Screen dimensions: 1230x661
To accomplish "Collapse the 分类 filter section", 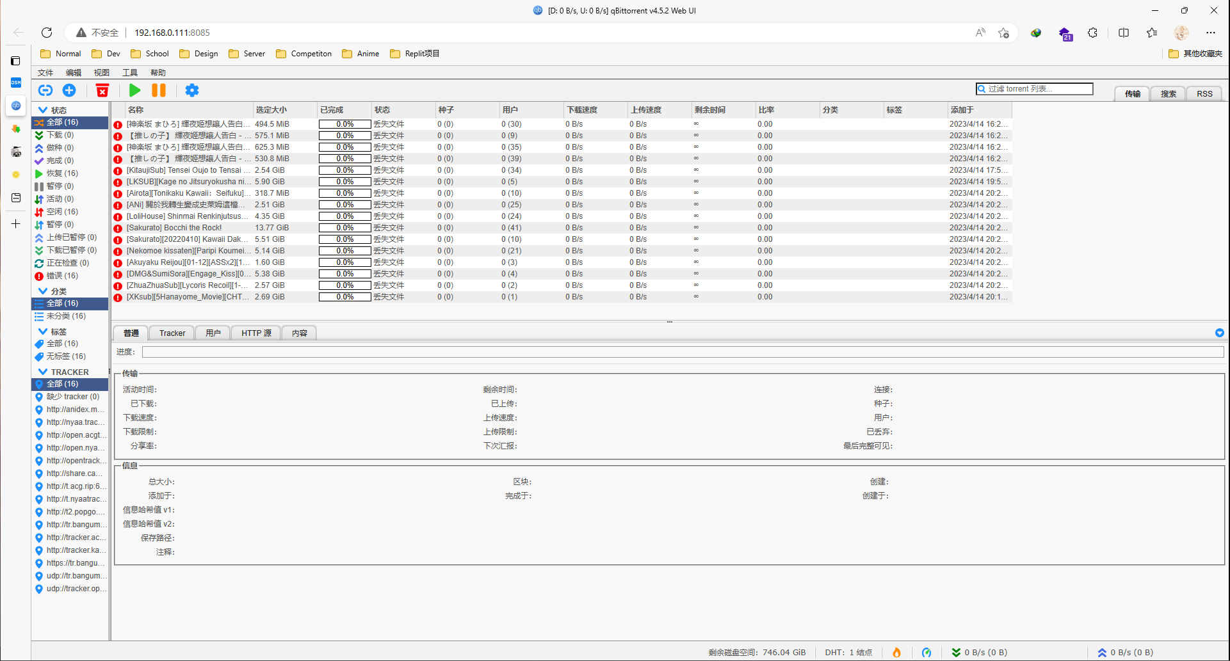I will (43, 291).
